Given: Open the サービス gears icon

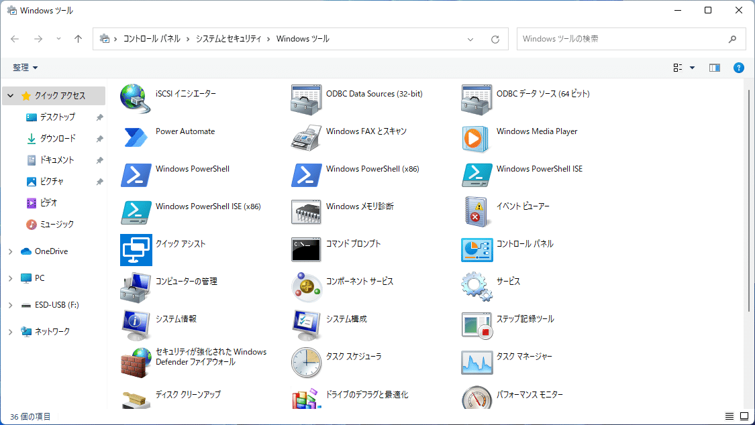Looking at the screenshot, I should (476, 286).
